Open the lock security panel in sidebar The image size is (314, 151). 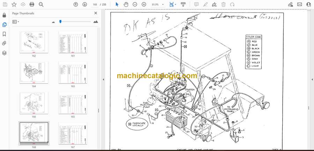[x=4, y=15]
